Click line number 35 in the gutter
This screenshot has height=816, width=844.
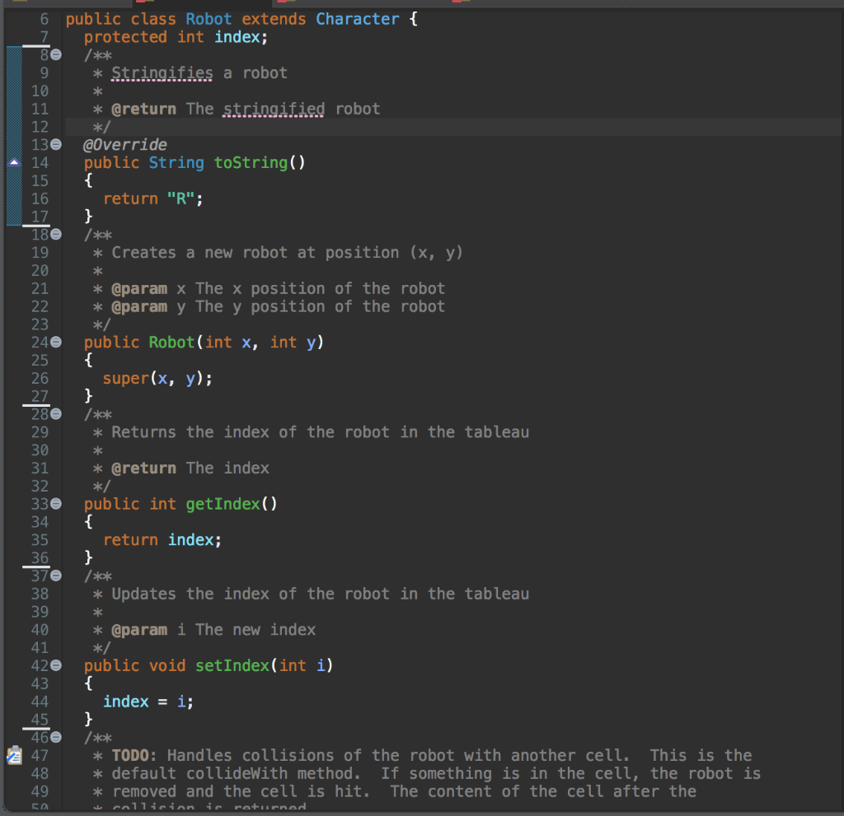(40, 540)
